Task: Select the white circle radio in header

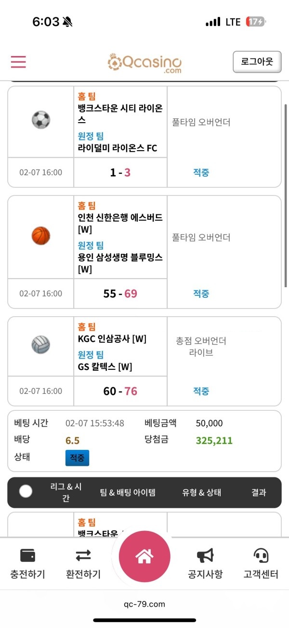Action: coord(26,491)
